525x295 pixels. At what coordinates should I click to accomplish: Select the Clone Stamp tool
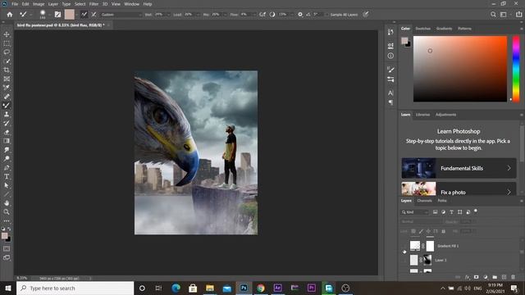click(x=7, y=115)
